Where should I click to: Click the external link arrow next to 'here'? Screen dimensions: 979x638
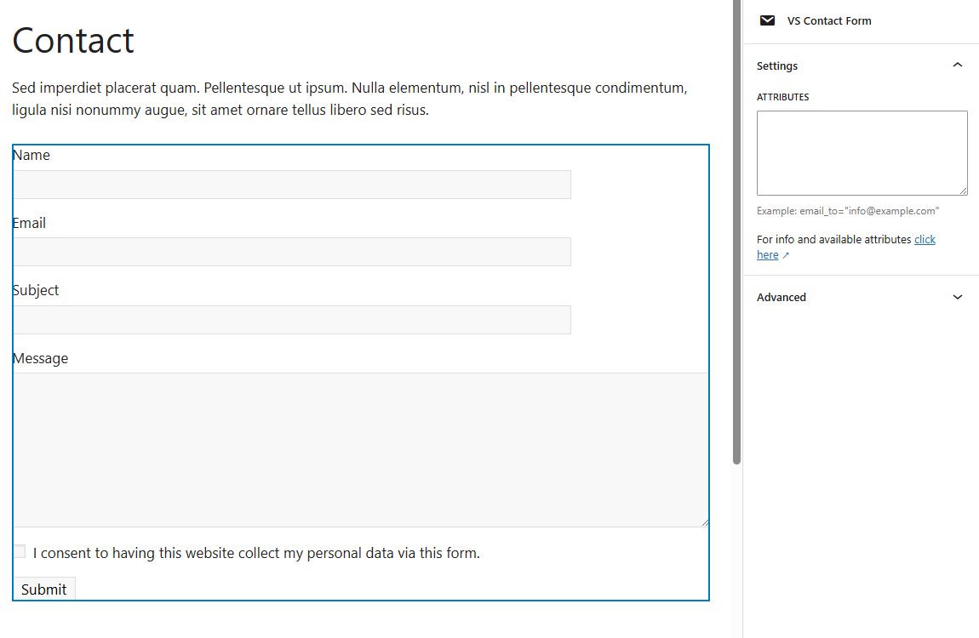click(x=785, y=254)
